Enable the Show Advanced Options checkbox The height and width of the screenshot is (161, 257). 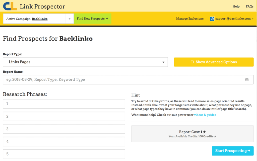tap(192, 62)
